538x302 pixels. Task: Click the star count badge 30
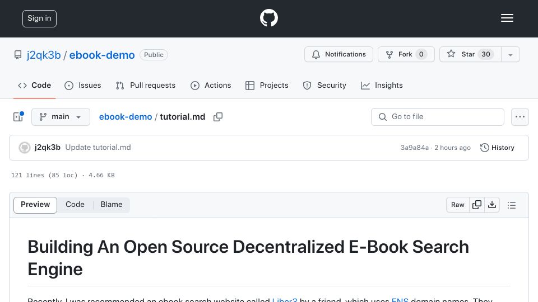[486, 54]
